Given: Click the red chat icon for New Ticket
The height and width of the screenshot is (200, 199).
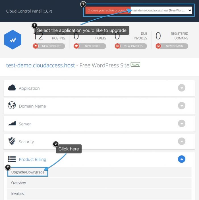Looking at the screenshot, I should [76, 46].
